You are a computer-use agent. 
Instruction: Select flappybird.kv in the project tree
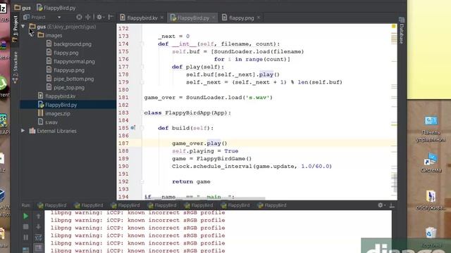(56, 96)
